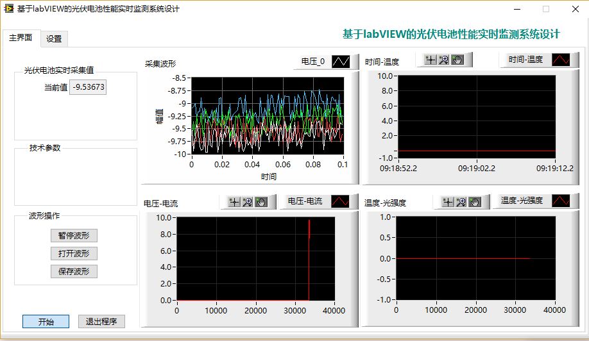
Task: Select zoom tool in 温度-光强度 graph palette
Action: coord(461,202)
